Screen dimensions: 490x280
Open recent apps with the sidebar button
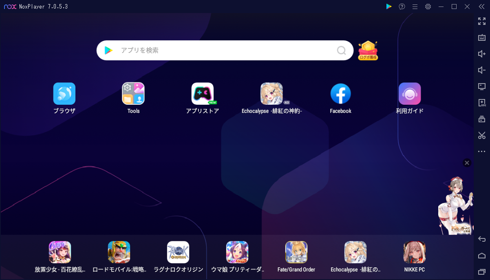[x=482, y=272]
